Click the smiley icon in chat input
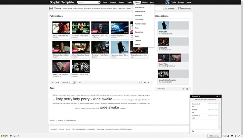 click(x=193, y=131)
